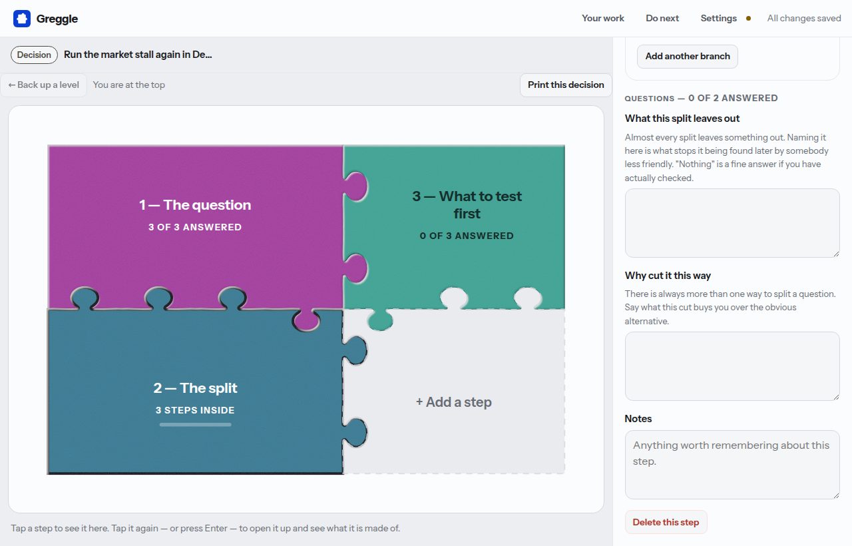Click the orange status dot next to Settings
852x546 pixels.
click(748, 19)
